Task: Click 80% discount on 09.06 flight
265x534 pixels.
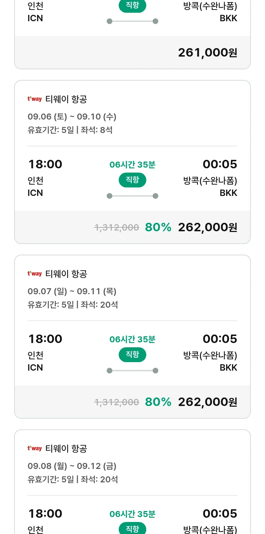Action: [x=158, y=227]
